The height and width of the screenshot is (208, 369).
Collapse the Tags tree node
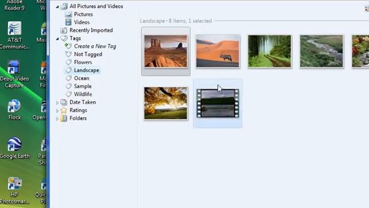pos(57,39)
